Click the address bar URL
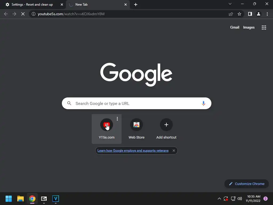Image resolution: width=273 pixels, height=205 pixels. pos(71,14)
